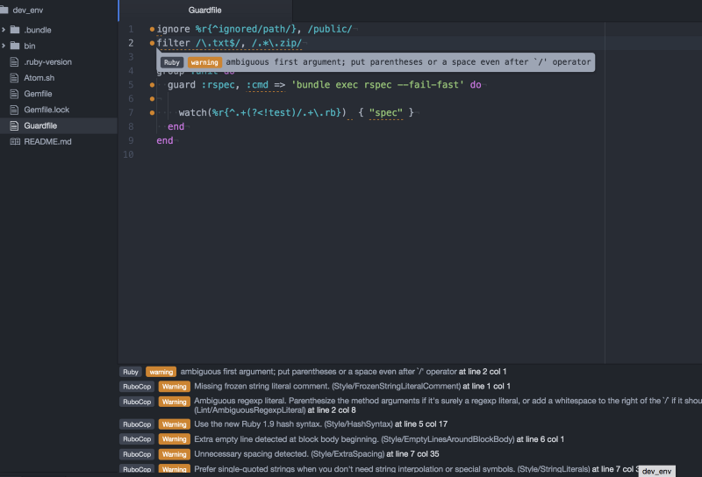Select the dev_env project root
702x477 pixels.
[28, 10]
